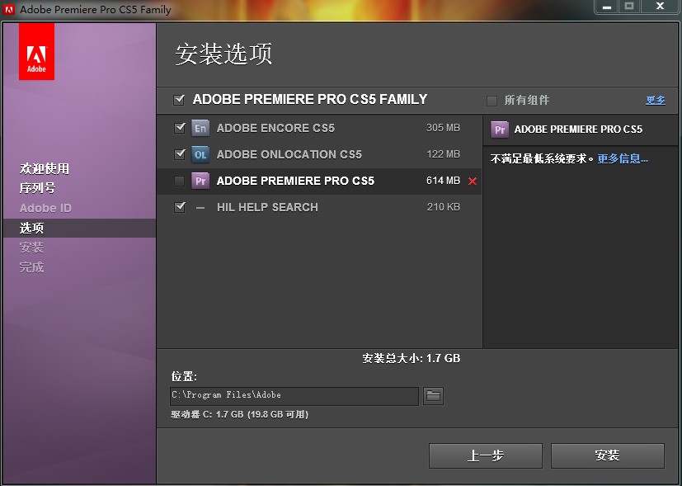Click the 上一步 back button
The image size is (682, 486).
(x=486, y=455)
